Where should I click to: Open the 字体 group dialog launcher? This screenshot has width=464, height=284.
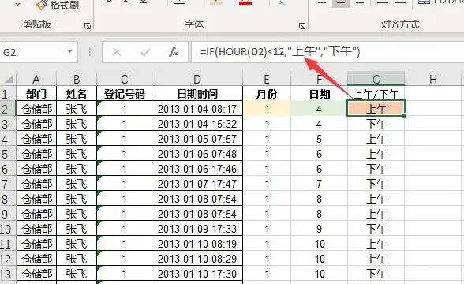[x=301, y=26]
